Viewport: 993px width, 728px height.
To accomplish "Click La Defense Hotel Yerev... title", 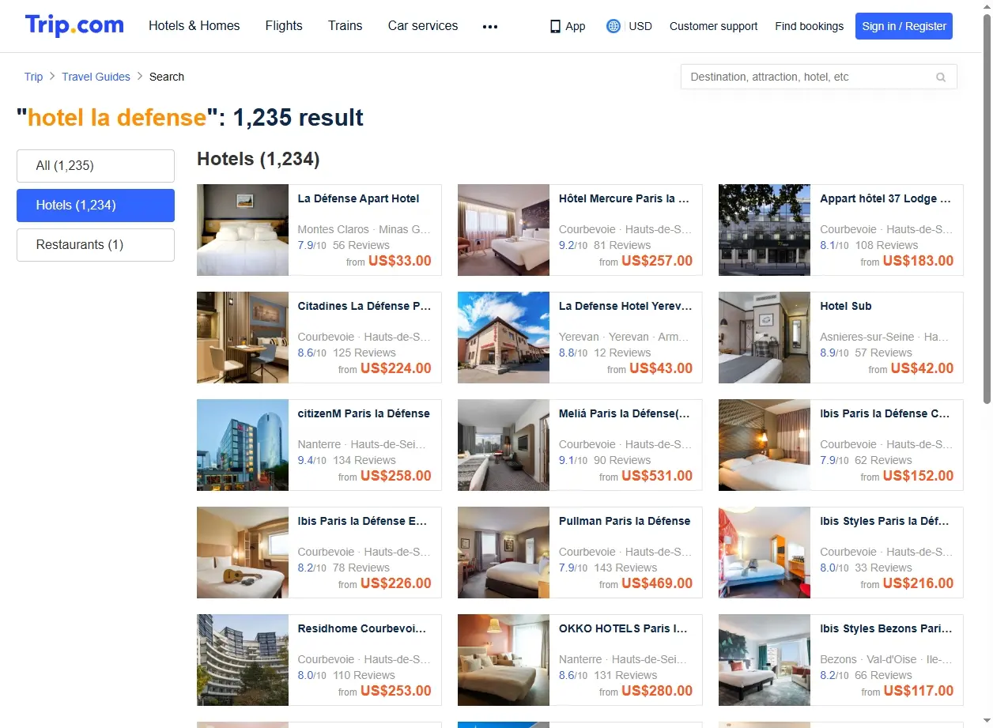I will pos(625,306).
